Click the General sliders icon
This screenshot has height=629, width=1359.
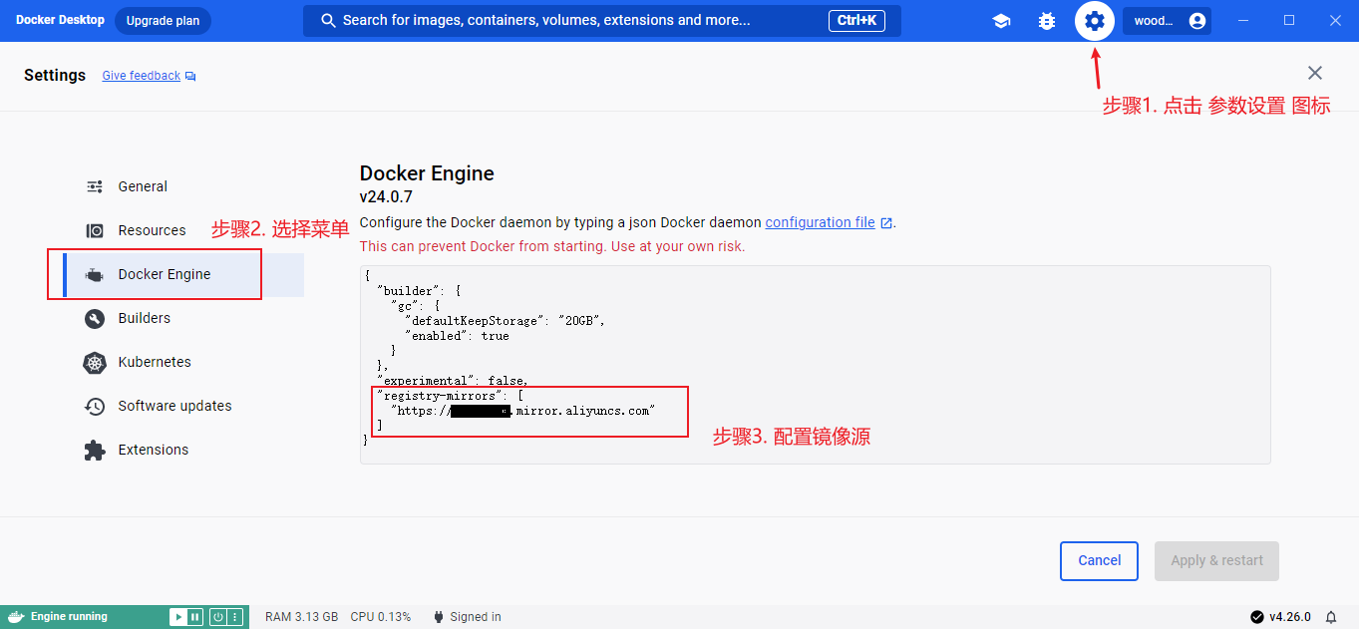pos(95,186)
